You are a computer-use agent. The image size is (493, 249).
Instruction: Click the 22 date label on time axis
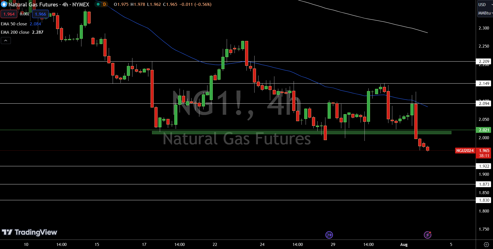point(215,245)
